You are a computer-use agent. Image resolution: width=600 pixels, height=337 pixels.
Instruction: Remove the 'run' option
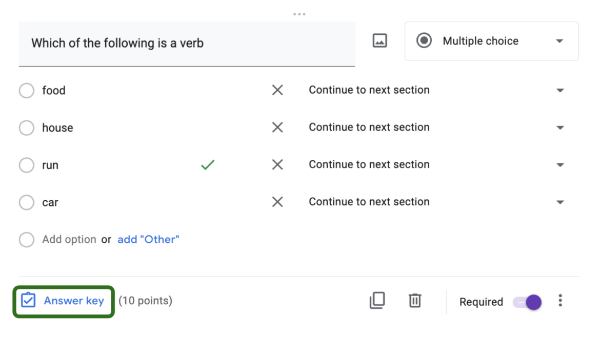tap(277, 165)
